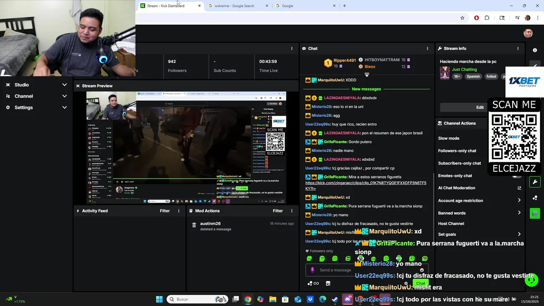The image size is (544, 306).
Task: Click the green clapperboard clips icon
Action: [x=535, y=213]
